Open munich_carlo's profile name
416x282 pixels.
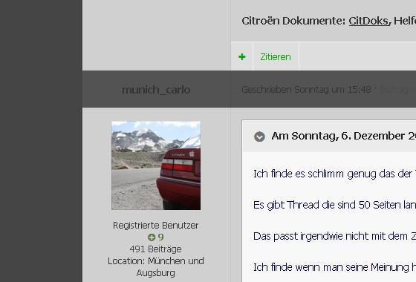(156, 90)
